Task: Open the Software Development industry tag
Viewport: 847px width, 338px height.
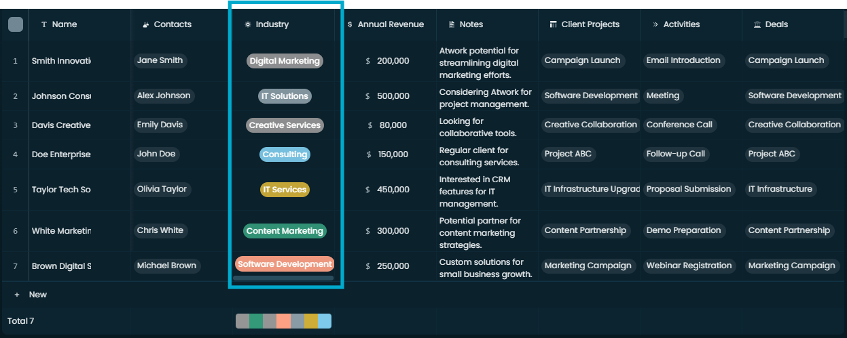Action: click(285, 264)
